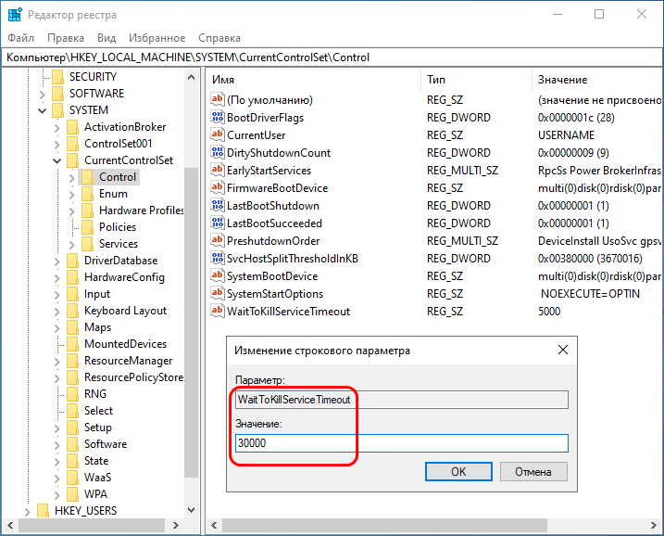The image size is (664, 536).
Task: Expand the ControlSet001 node
Action: [56, 144]
